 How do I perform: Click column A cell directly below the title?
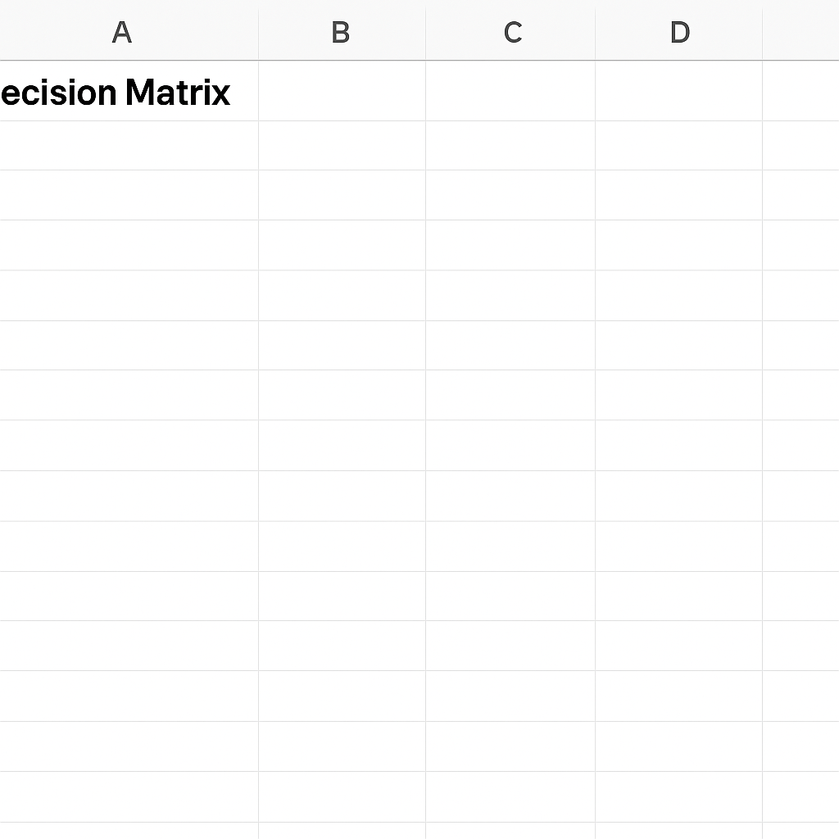click(x=129, y=146)
